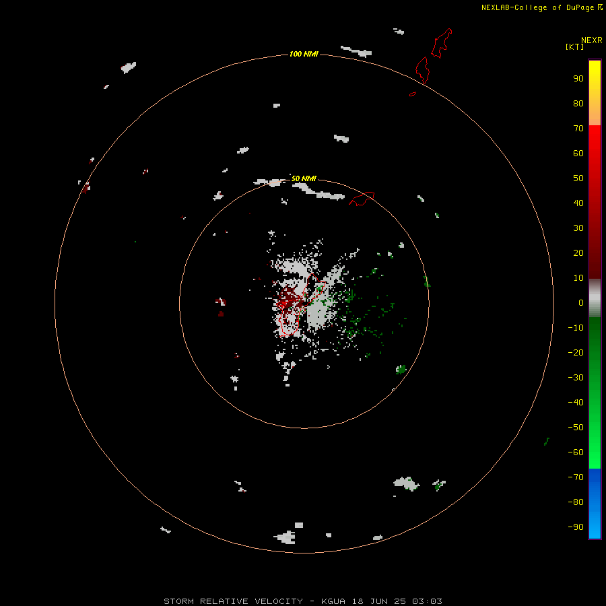
Task: Click the 80 value on velocity scale
Action: click(x=578, y=103)
